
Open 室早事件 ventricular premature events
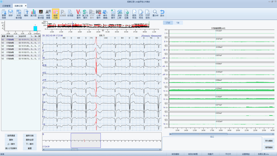point(78,13)
